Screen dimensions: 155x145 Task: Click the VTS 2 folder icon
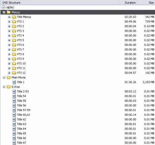pos(14,26)
